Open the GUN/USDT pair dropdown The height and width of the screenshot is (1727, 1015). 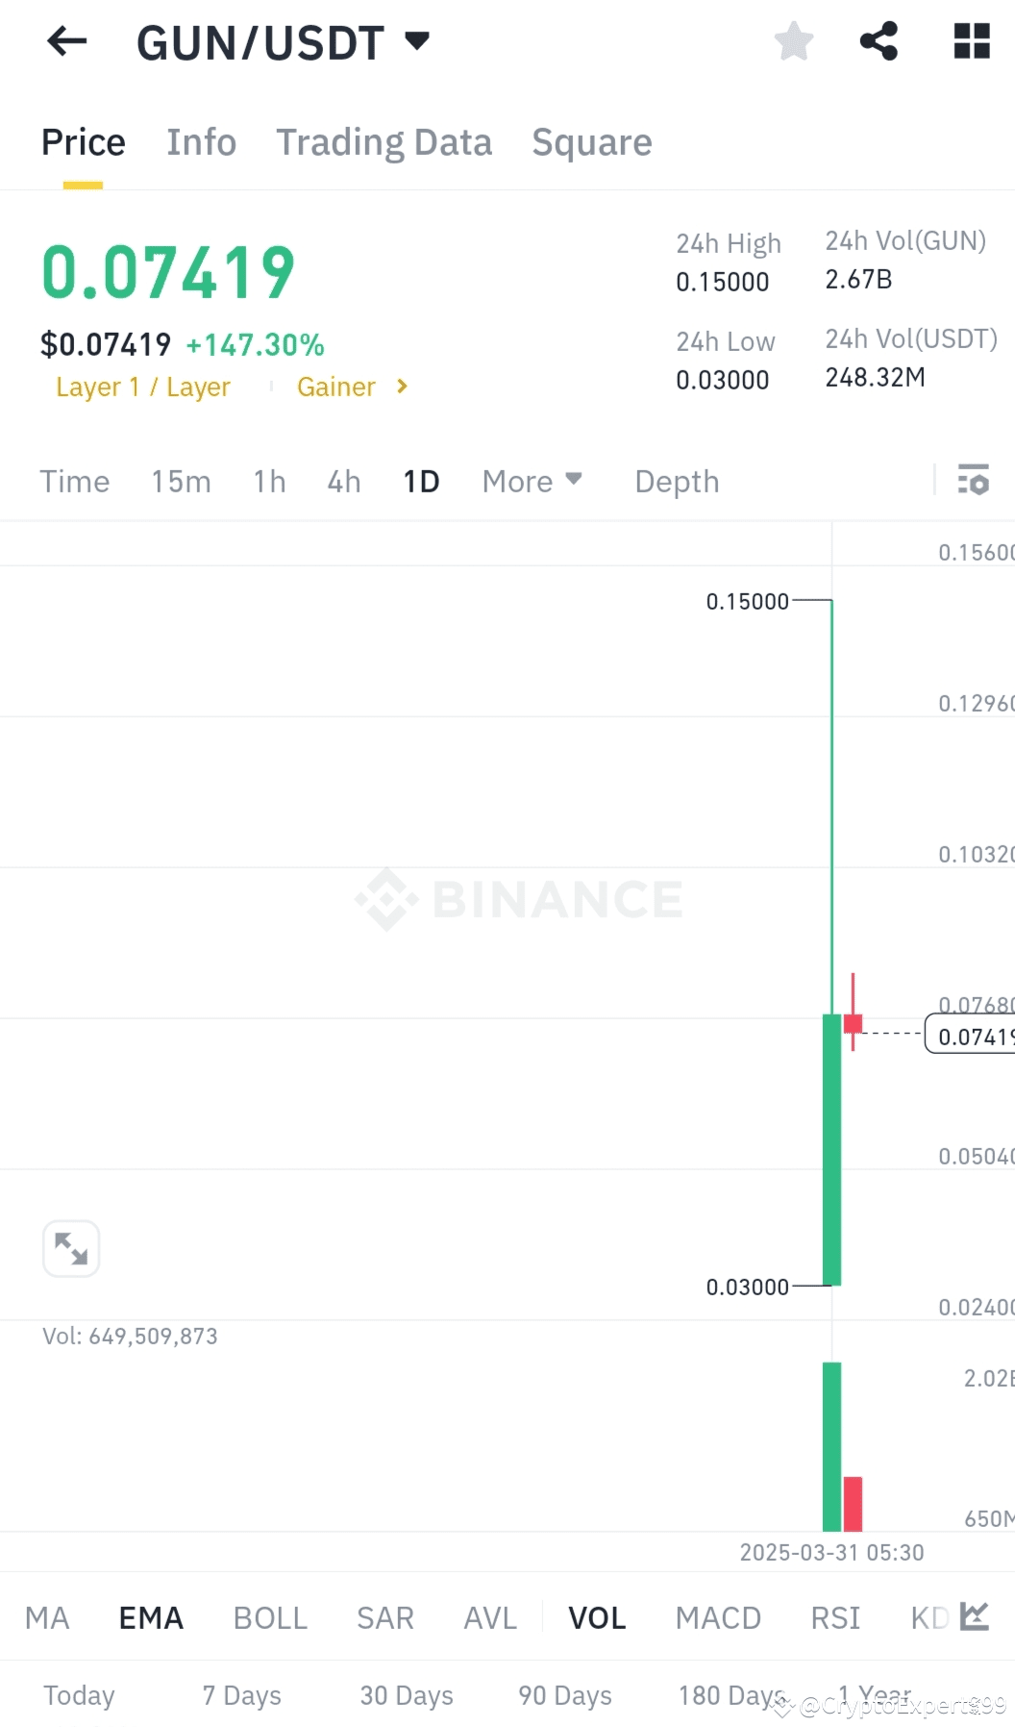point(417,41)
